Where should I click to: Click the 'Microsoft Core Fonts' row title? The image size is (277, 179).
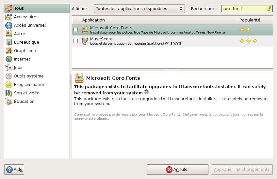[x=111, y=28]
